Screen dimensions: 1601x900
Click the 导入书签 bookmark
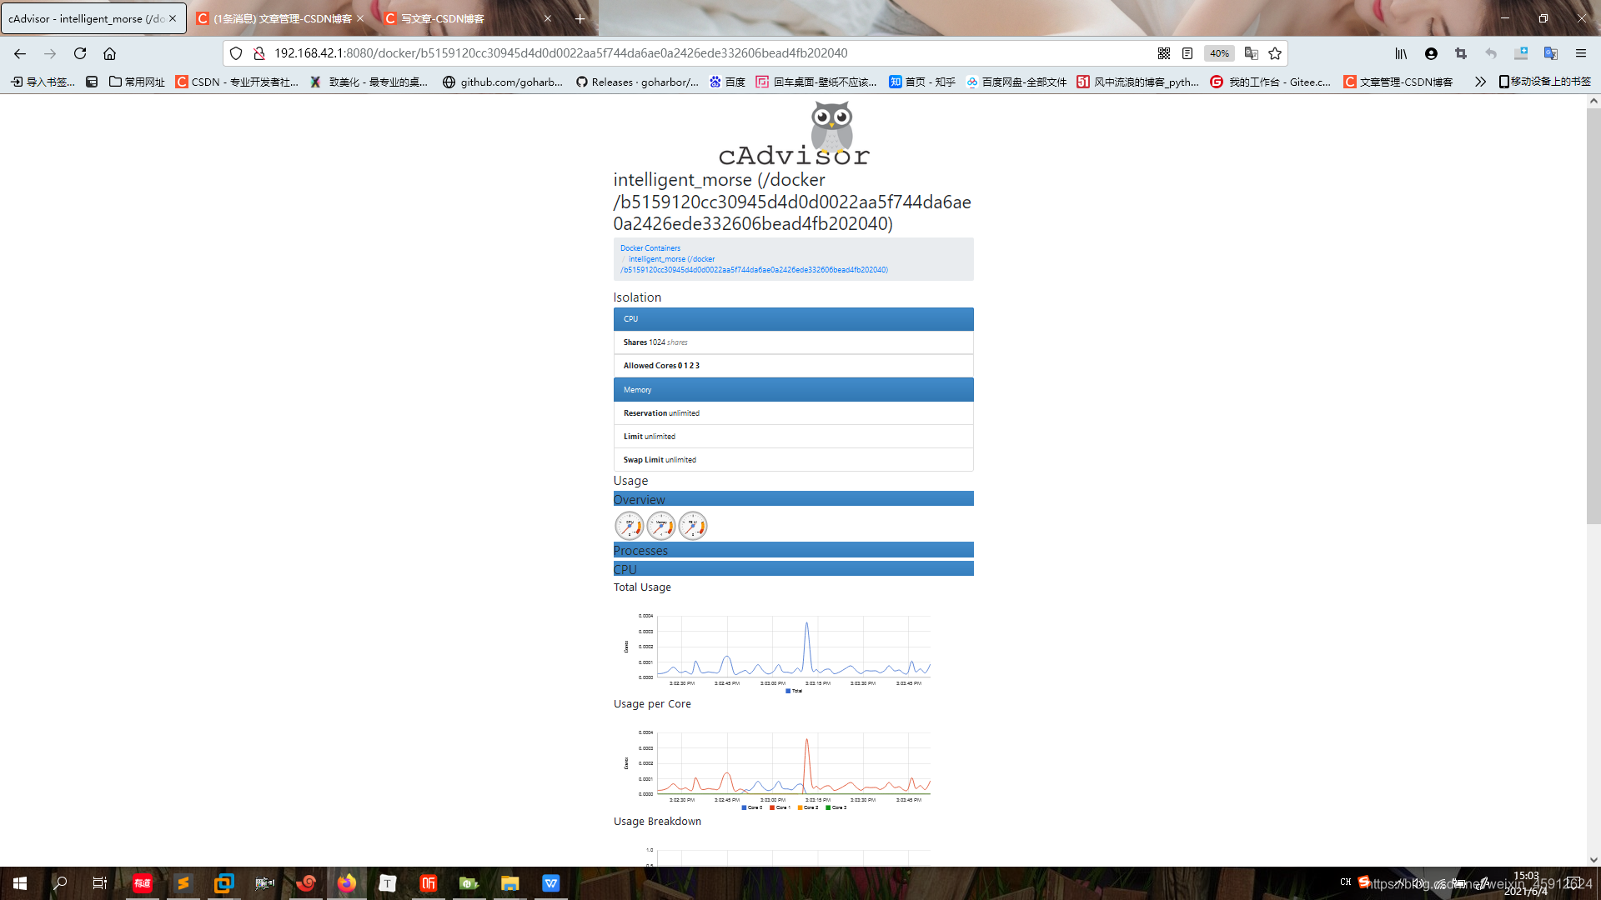point(43,82)
